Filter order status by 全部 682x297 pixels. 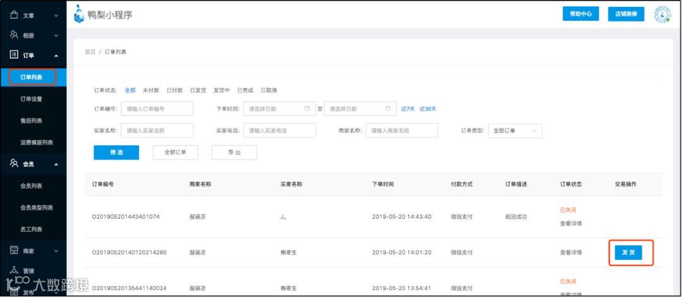coord(130,90)
